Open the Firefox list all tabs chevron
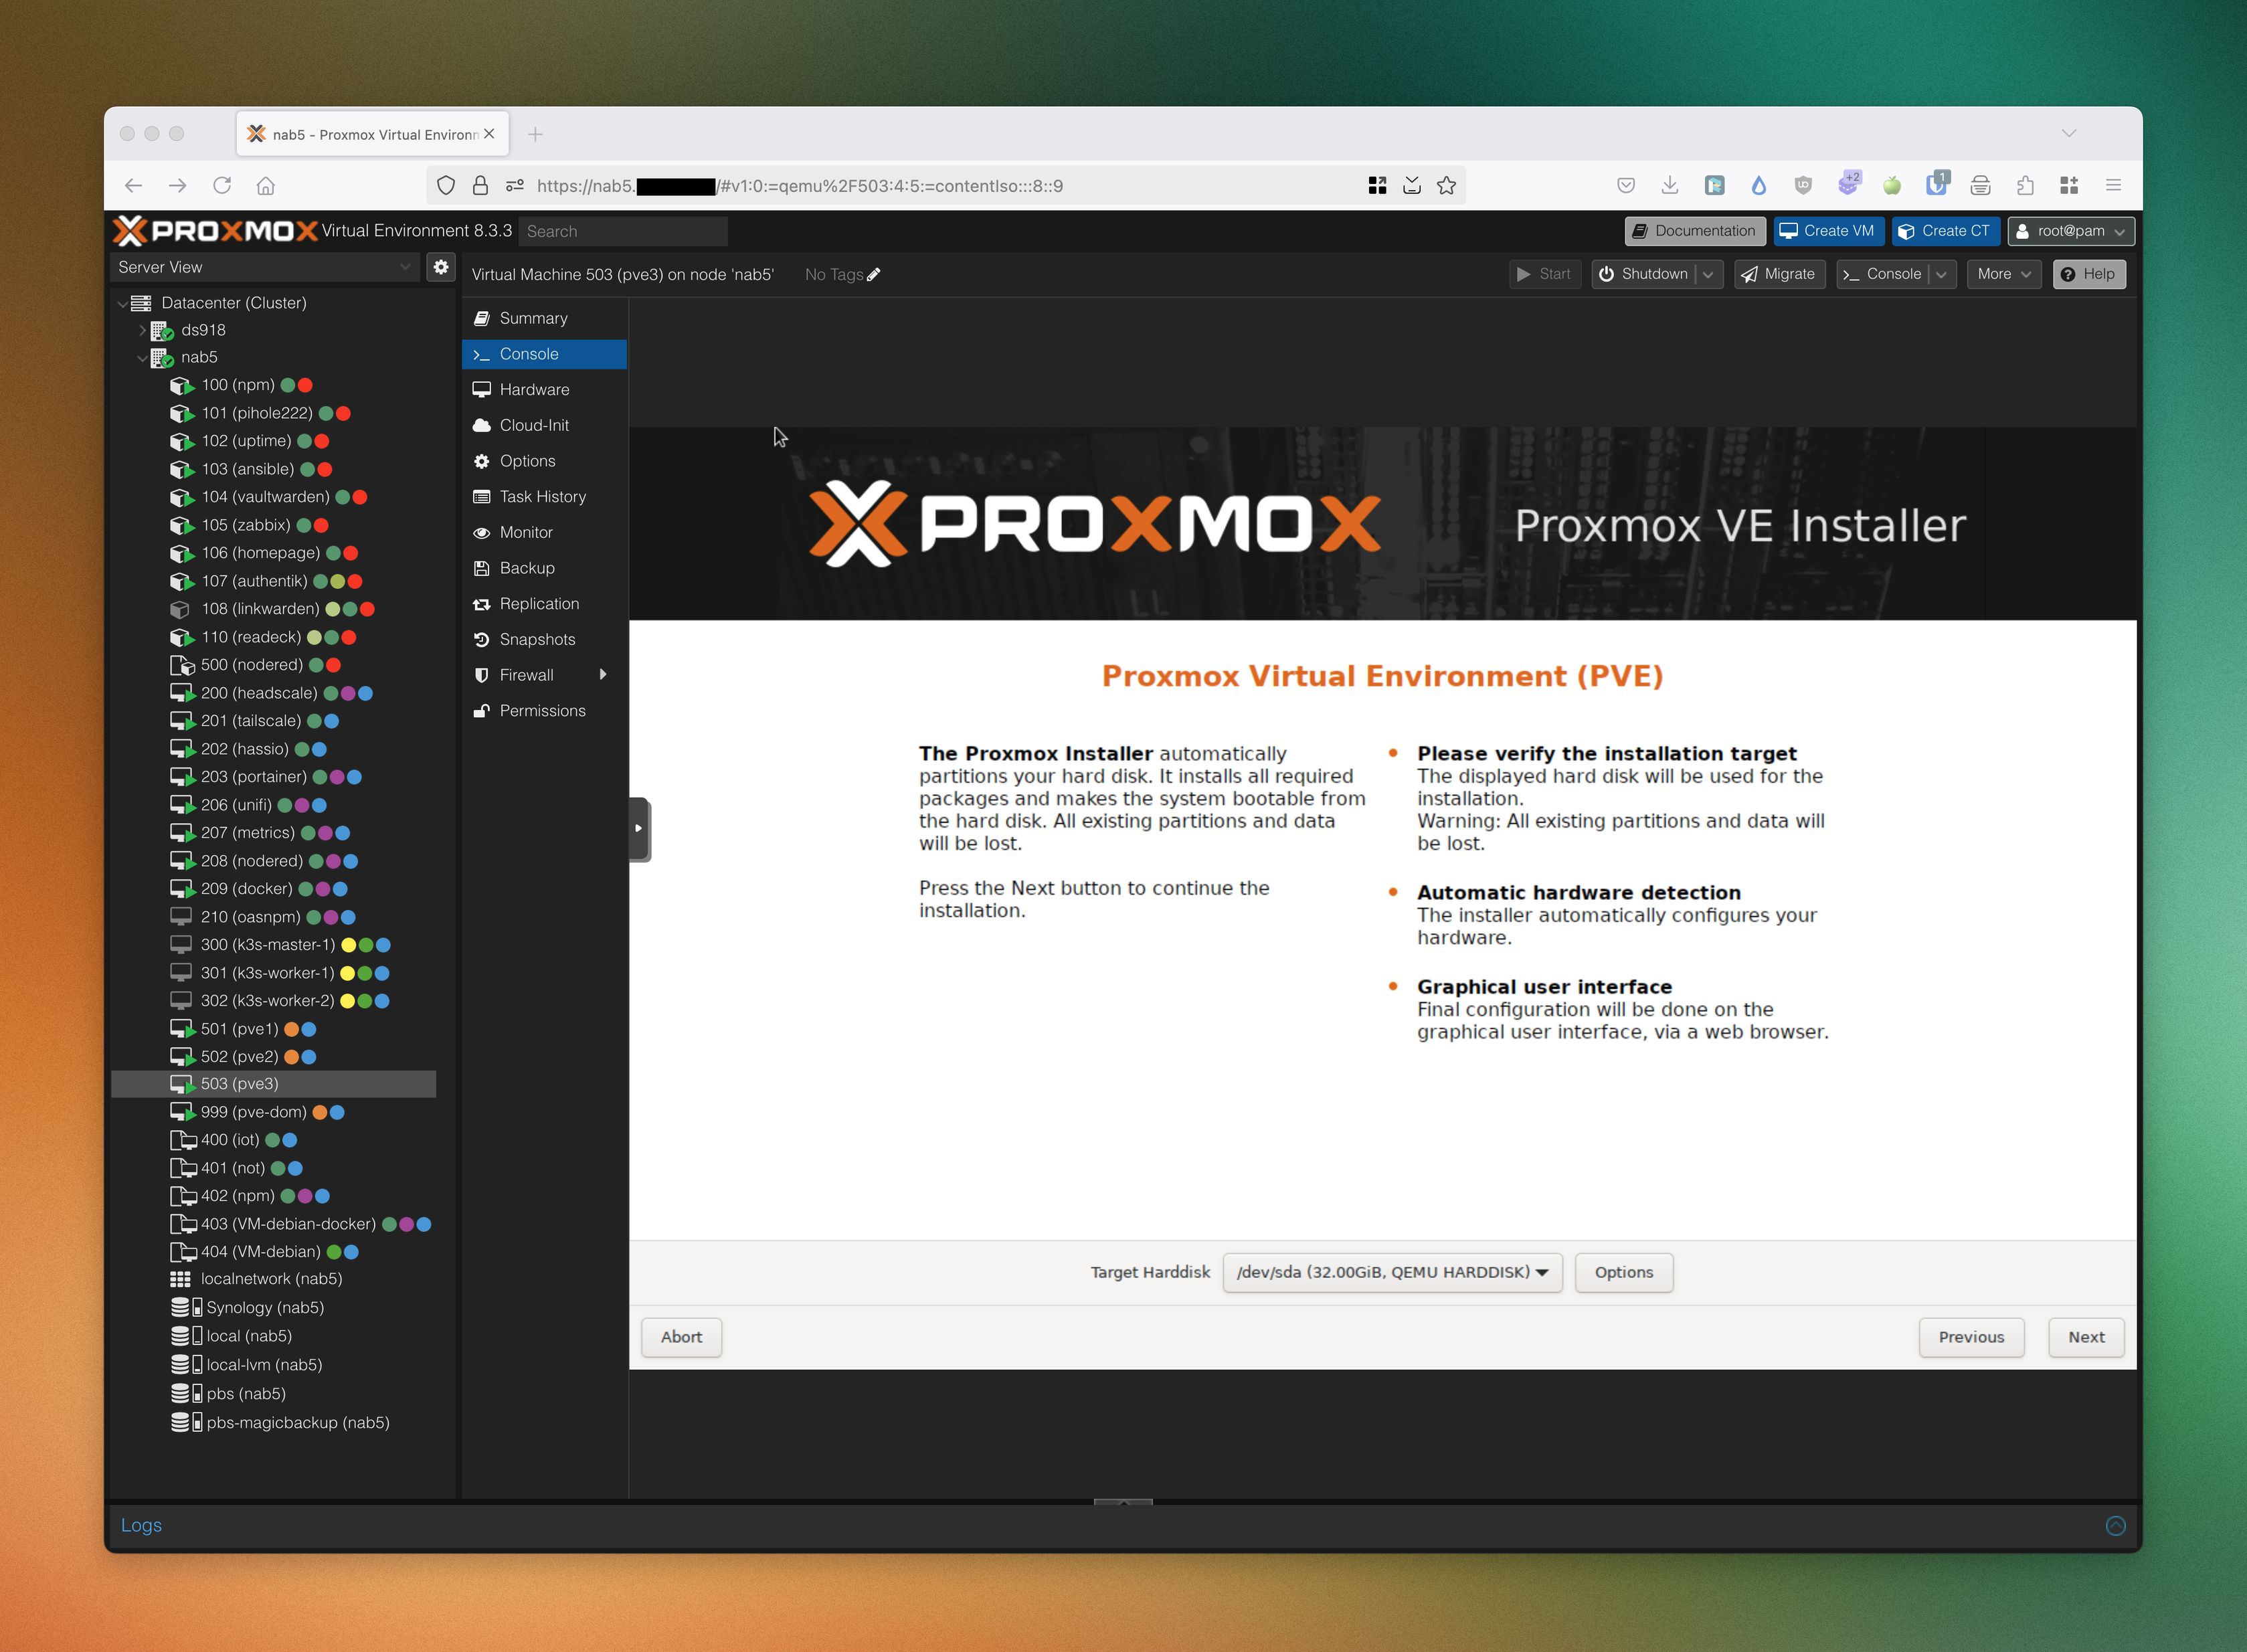The height and width of the screenshot is (1652, 2247). point(2069,133)
